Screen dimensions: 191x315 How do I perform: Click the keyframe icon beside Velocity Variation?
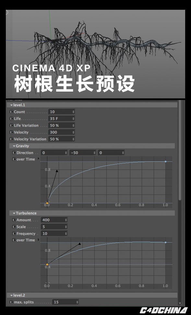click(11, 139)
